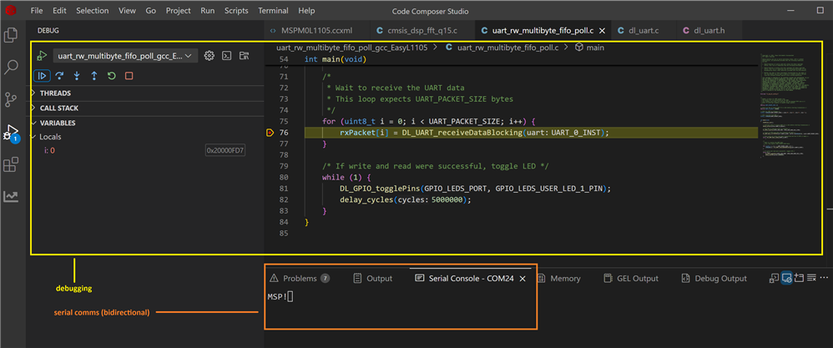Stop the debug session

point(129,76)
